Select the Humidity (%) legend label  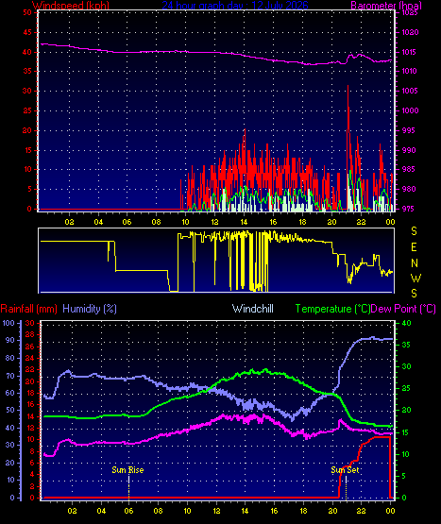pos(90,309)
